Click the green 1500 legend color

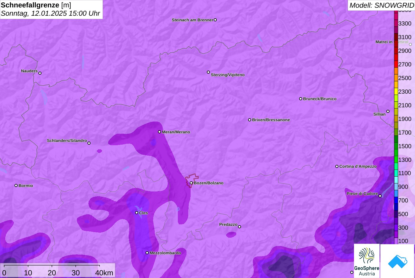point(396,146)
